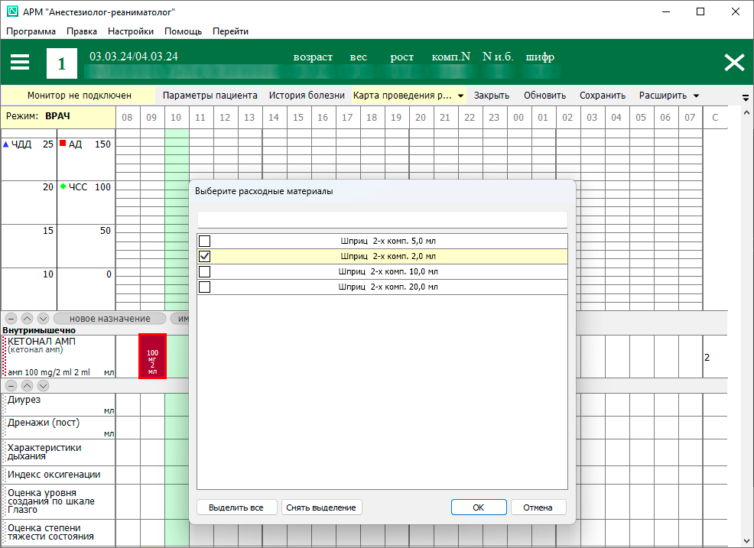Click the red square АД marker
754x548 pixels.
[x=63, y=143]
